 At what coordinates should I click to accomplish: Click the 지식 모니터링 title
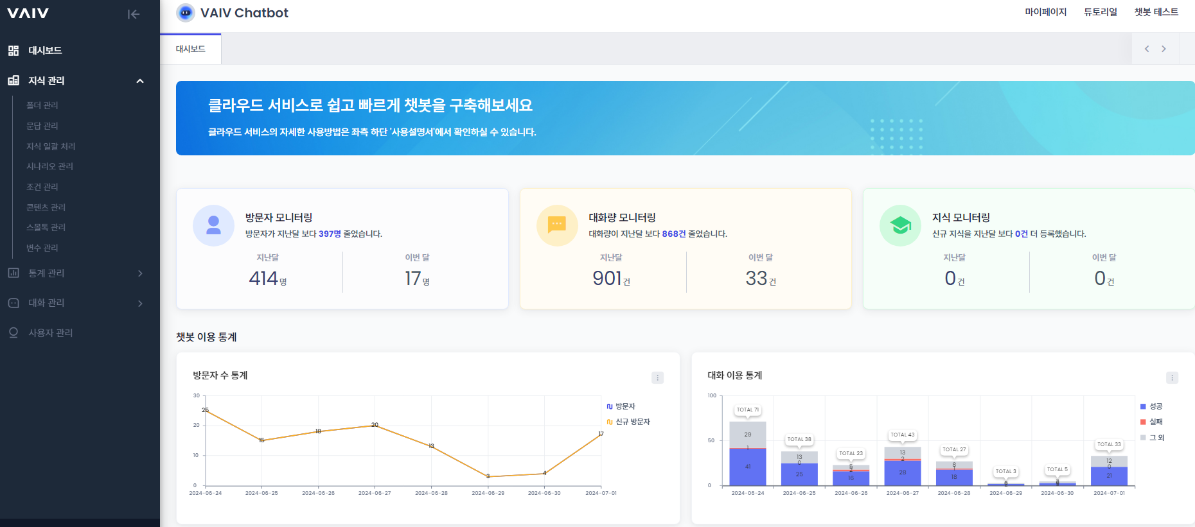tap(961, 218)
